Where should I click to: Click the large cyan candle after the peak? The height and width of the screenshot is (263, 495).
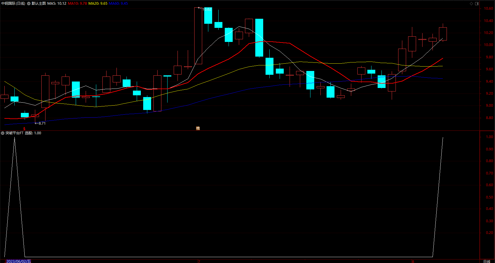point(259,38)
